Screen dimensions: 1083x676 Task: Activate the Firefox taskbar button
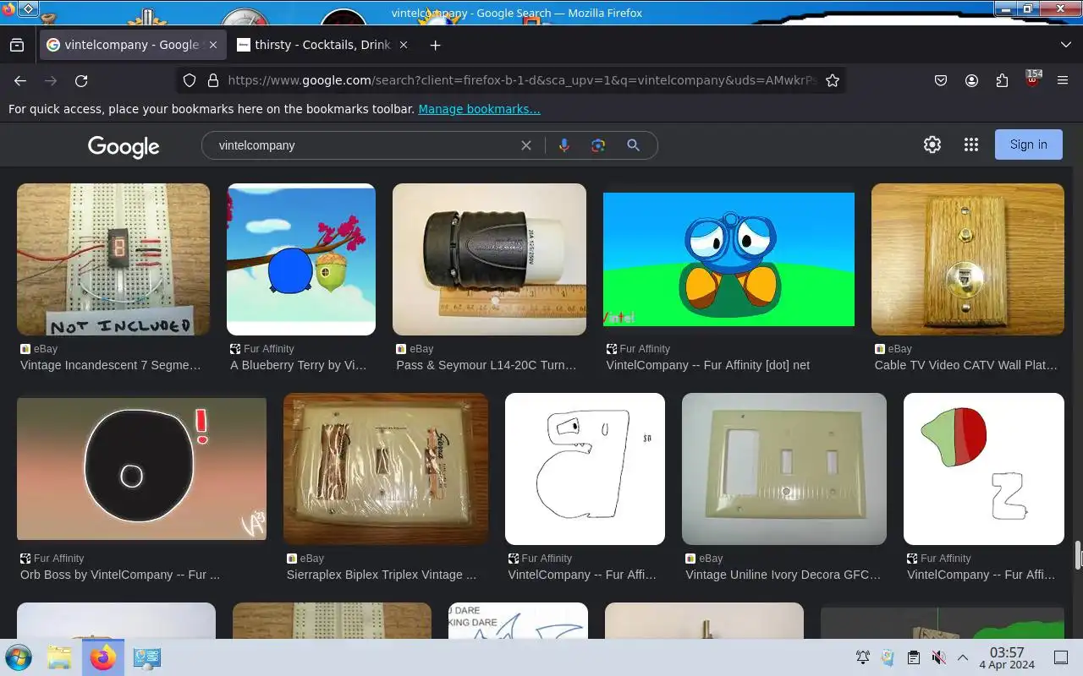coord(103,657)
